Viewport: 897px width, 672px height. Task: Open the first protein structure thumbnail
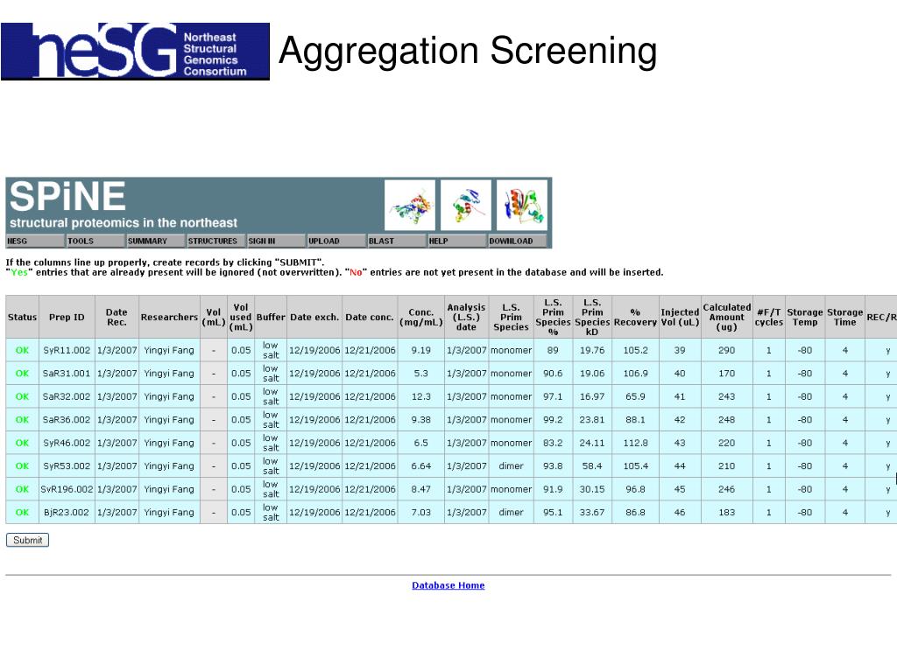coord(410,205)
